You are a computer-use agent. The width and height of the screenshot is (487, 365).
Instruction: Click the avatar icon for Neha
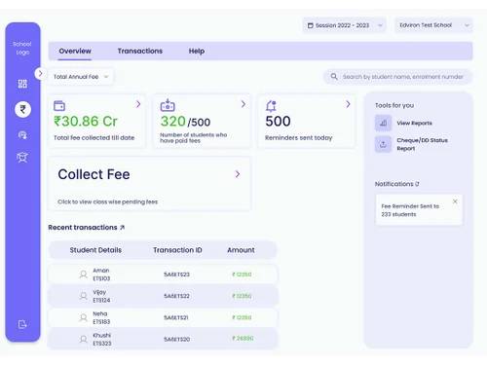(84, 317)
